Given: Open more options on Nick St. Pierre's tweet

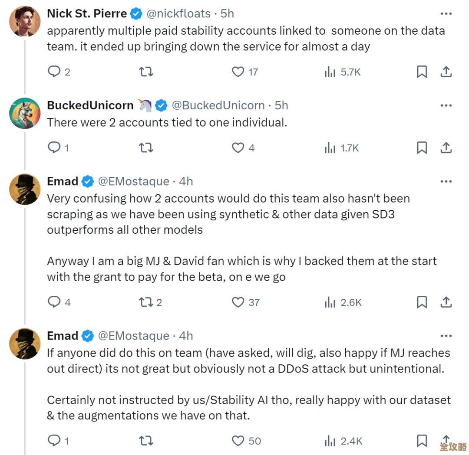Looking at the screenshot, I should 446,14.
